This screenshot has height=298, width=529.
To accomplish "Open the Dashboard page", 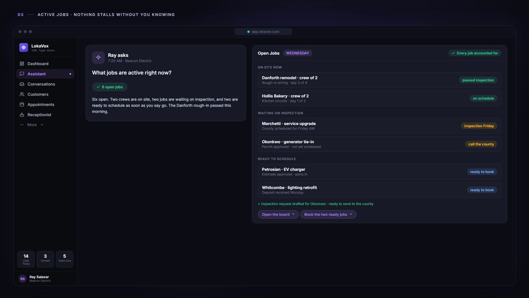I will [x=45, y=64].
